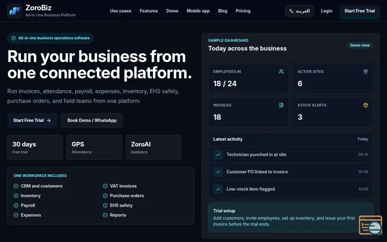
Task: Click the shield icon in operations software badge
Action: [x=14, y=38]
